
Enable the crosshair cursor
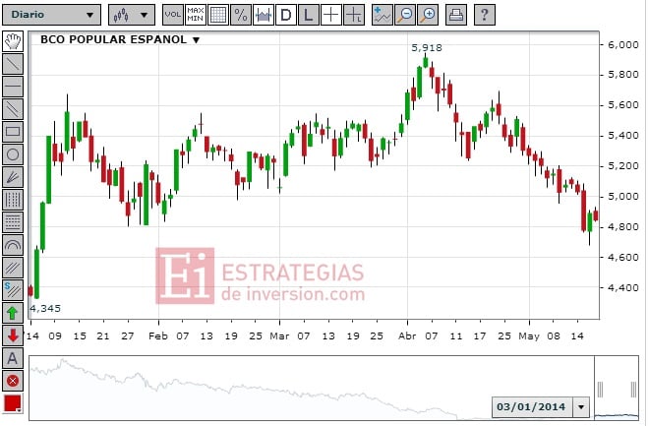tap(331, 15)
